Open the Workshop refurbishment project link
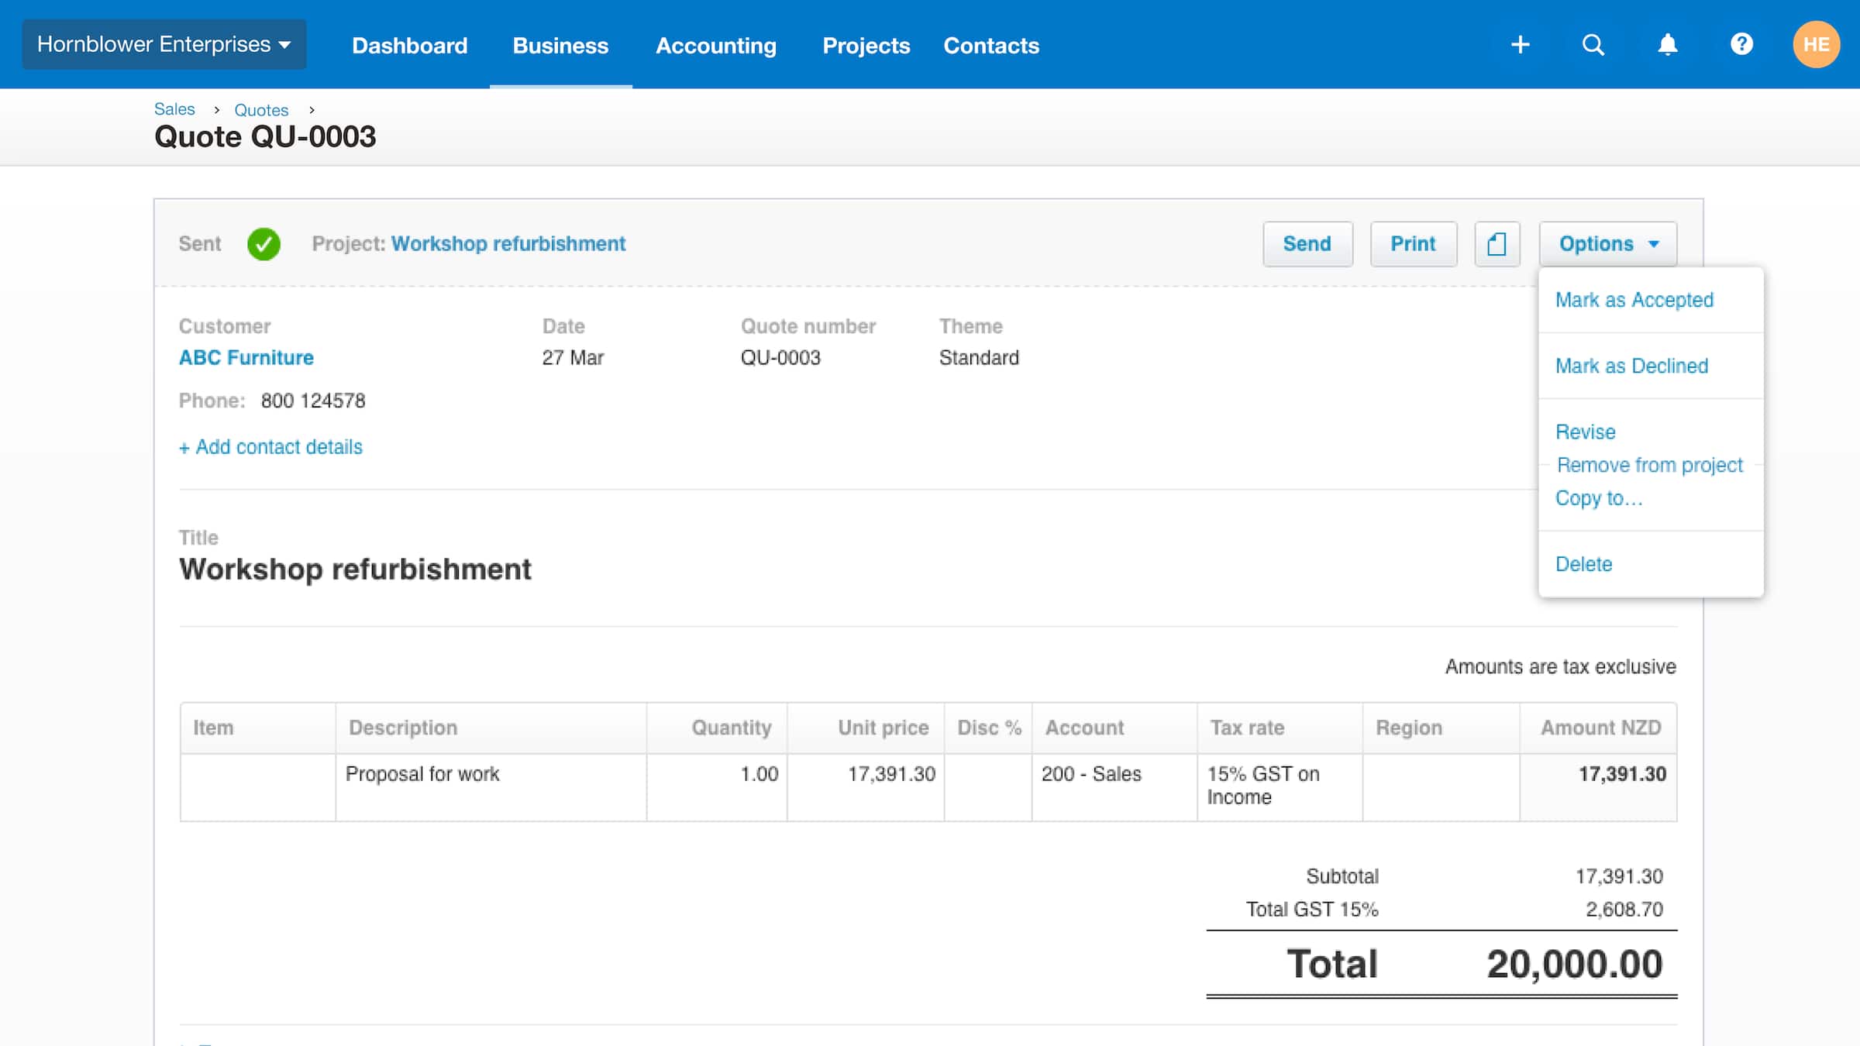This screenshot has width=1860, height=1046. coord(508,243)
